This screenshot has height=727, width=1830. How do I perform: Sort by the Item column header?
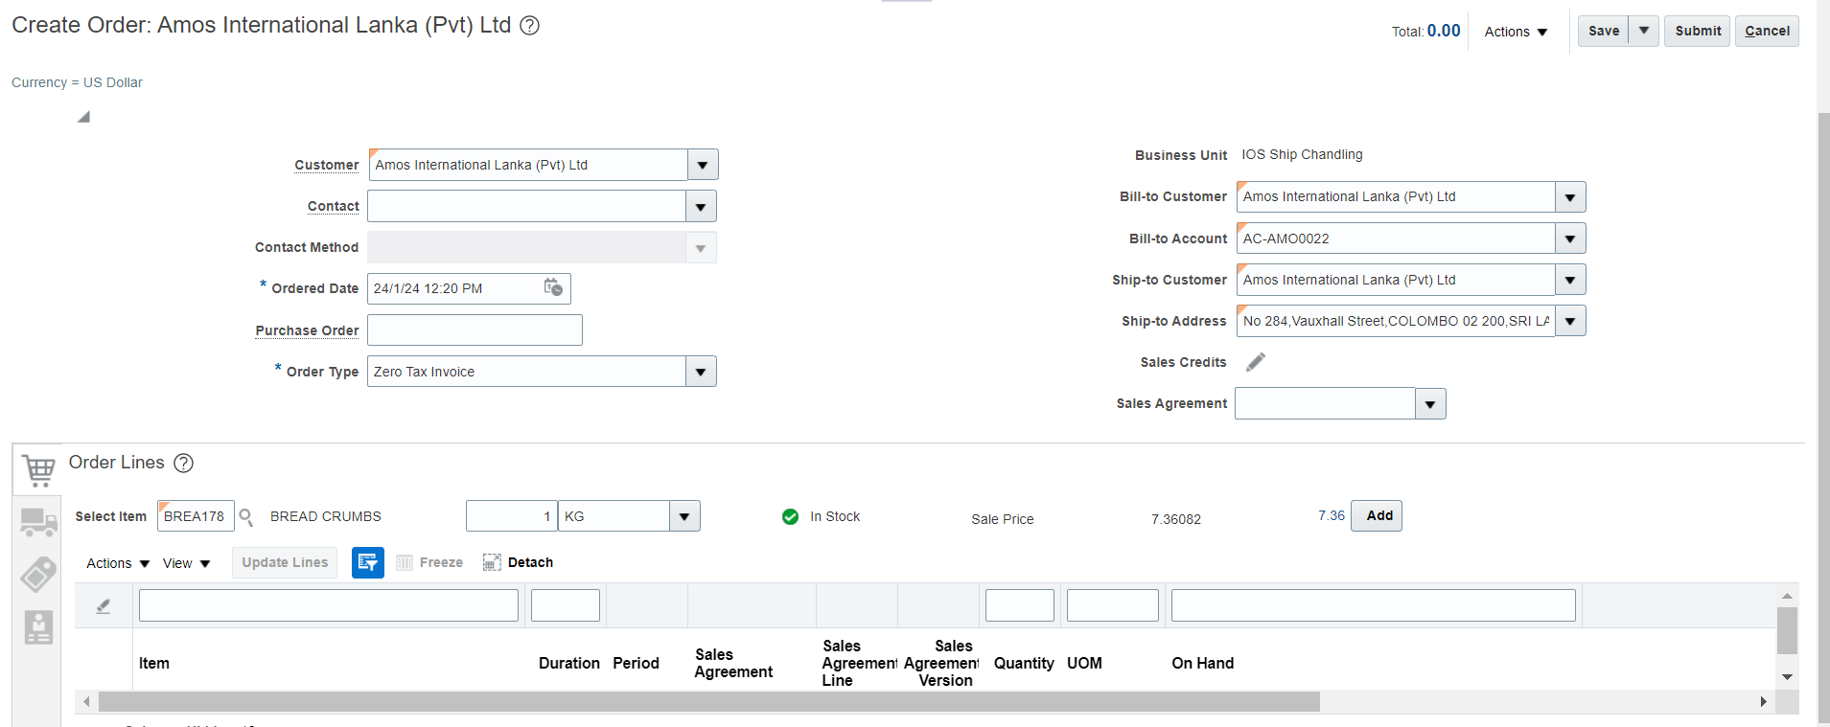[x=154, y=663]
